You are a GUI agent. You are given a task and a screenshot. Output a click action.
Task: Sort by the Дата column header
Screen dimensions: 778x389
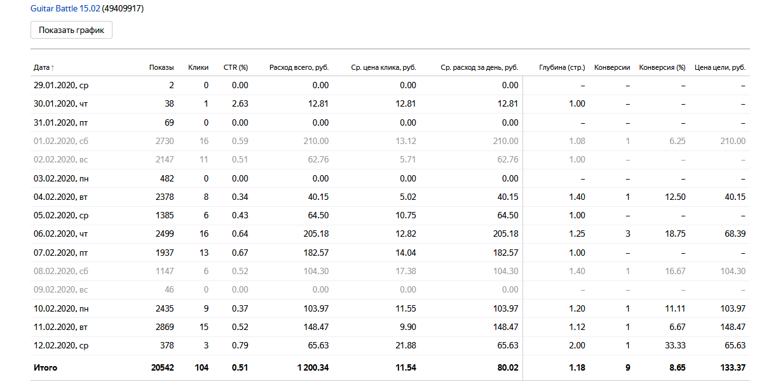42,67
